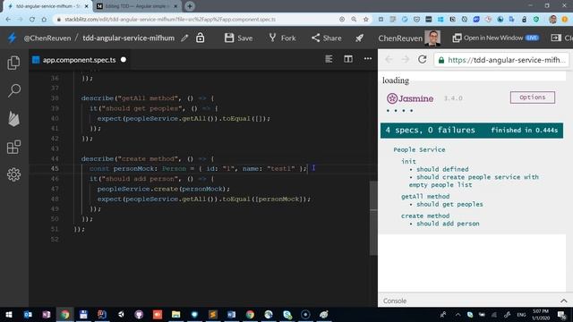Screen dimensions: 573x322
Task: Click the ENG language indicator
Action: [x=521, y=315]
